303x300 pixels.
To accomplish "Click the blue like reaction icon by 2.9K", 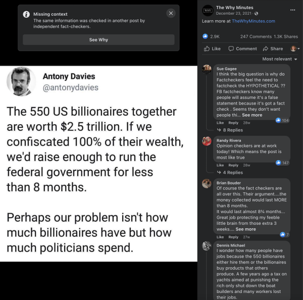I will [205, 36].
